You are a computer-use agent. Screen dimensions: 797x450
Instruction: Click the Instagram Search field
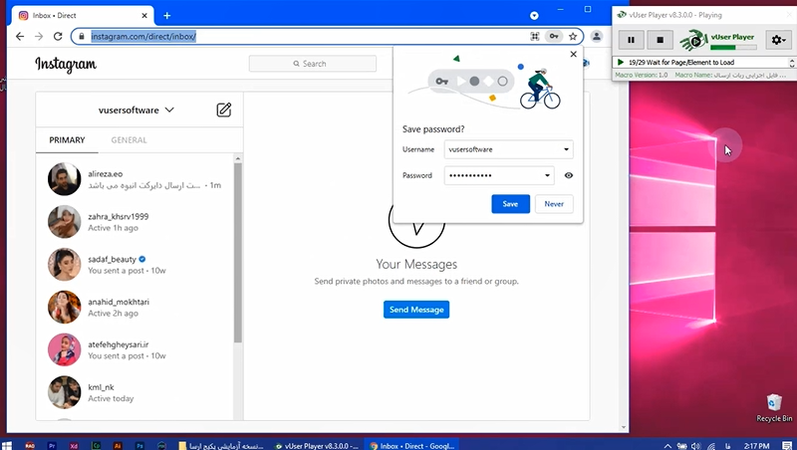click(x=313, y=64)
